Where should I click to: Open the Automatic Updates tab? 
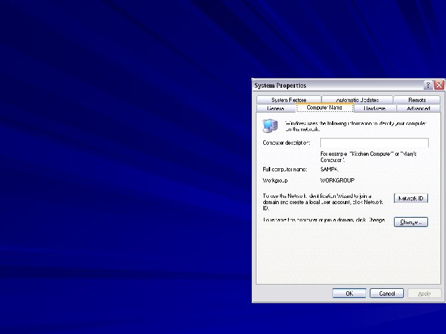pyautogui.click(x=357, y=100)
